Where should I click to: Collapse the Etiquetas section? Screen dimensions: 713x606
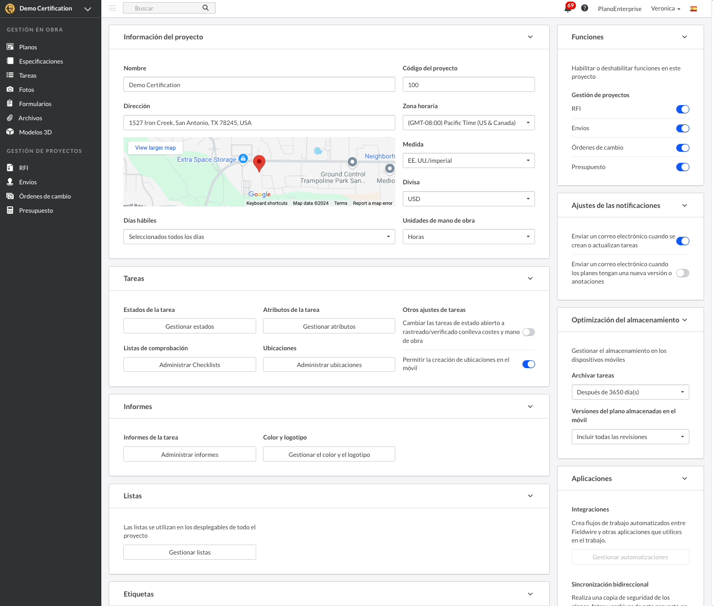530,594
